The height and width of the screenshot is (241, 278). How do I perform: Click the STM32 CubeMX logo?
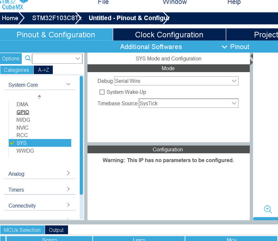tap(14, 5)
